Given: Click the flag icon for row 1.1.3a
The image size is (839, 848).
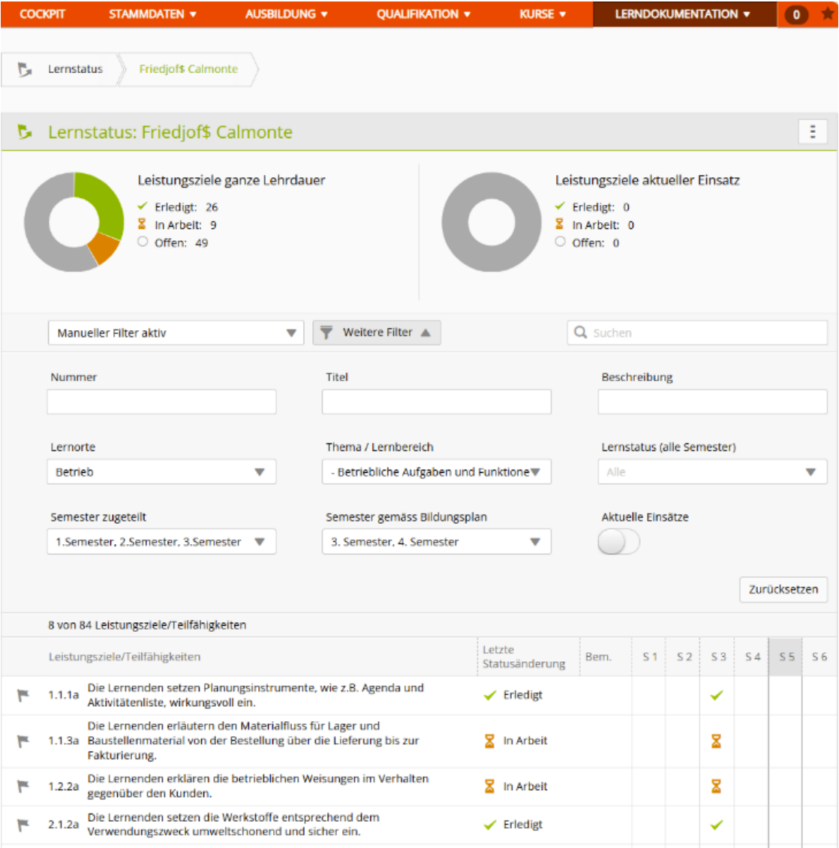Looking at the screenshot, I should click(23, 741).
